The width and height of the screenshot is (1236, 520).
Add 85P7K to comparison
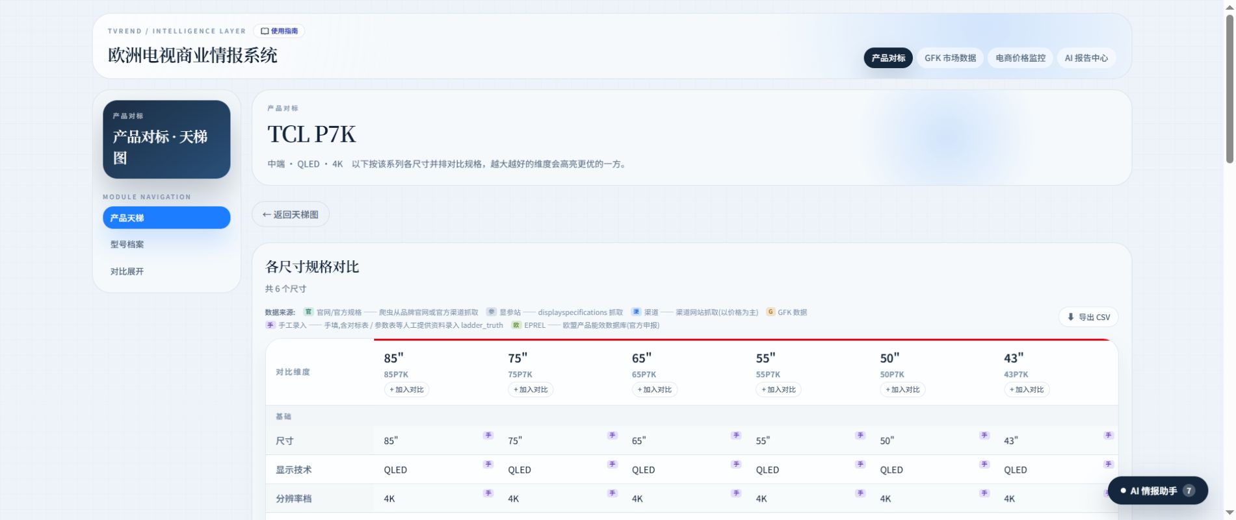[406, 390]
